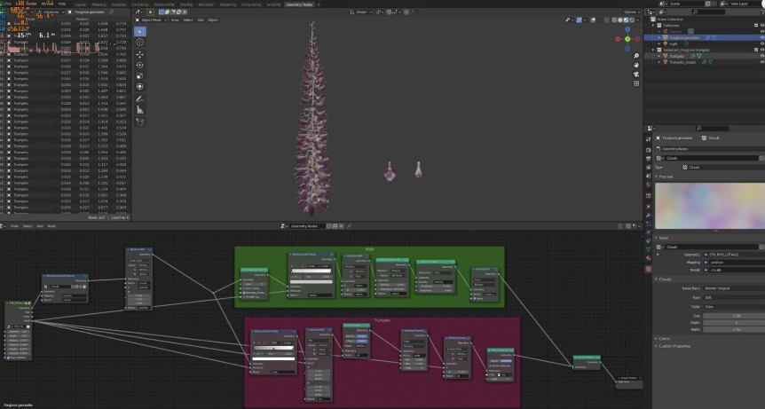This screenshot has height=409, width=765.
Task: Choose the Rotate tool
Action: (140, 65)
